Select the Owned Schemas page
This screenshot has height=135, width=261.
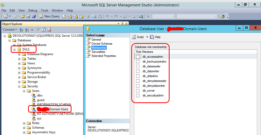click(102, 44)
